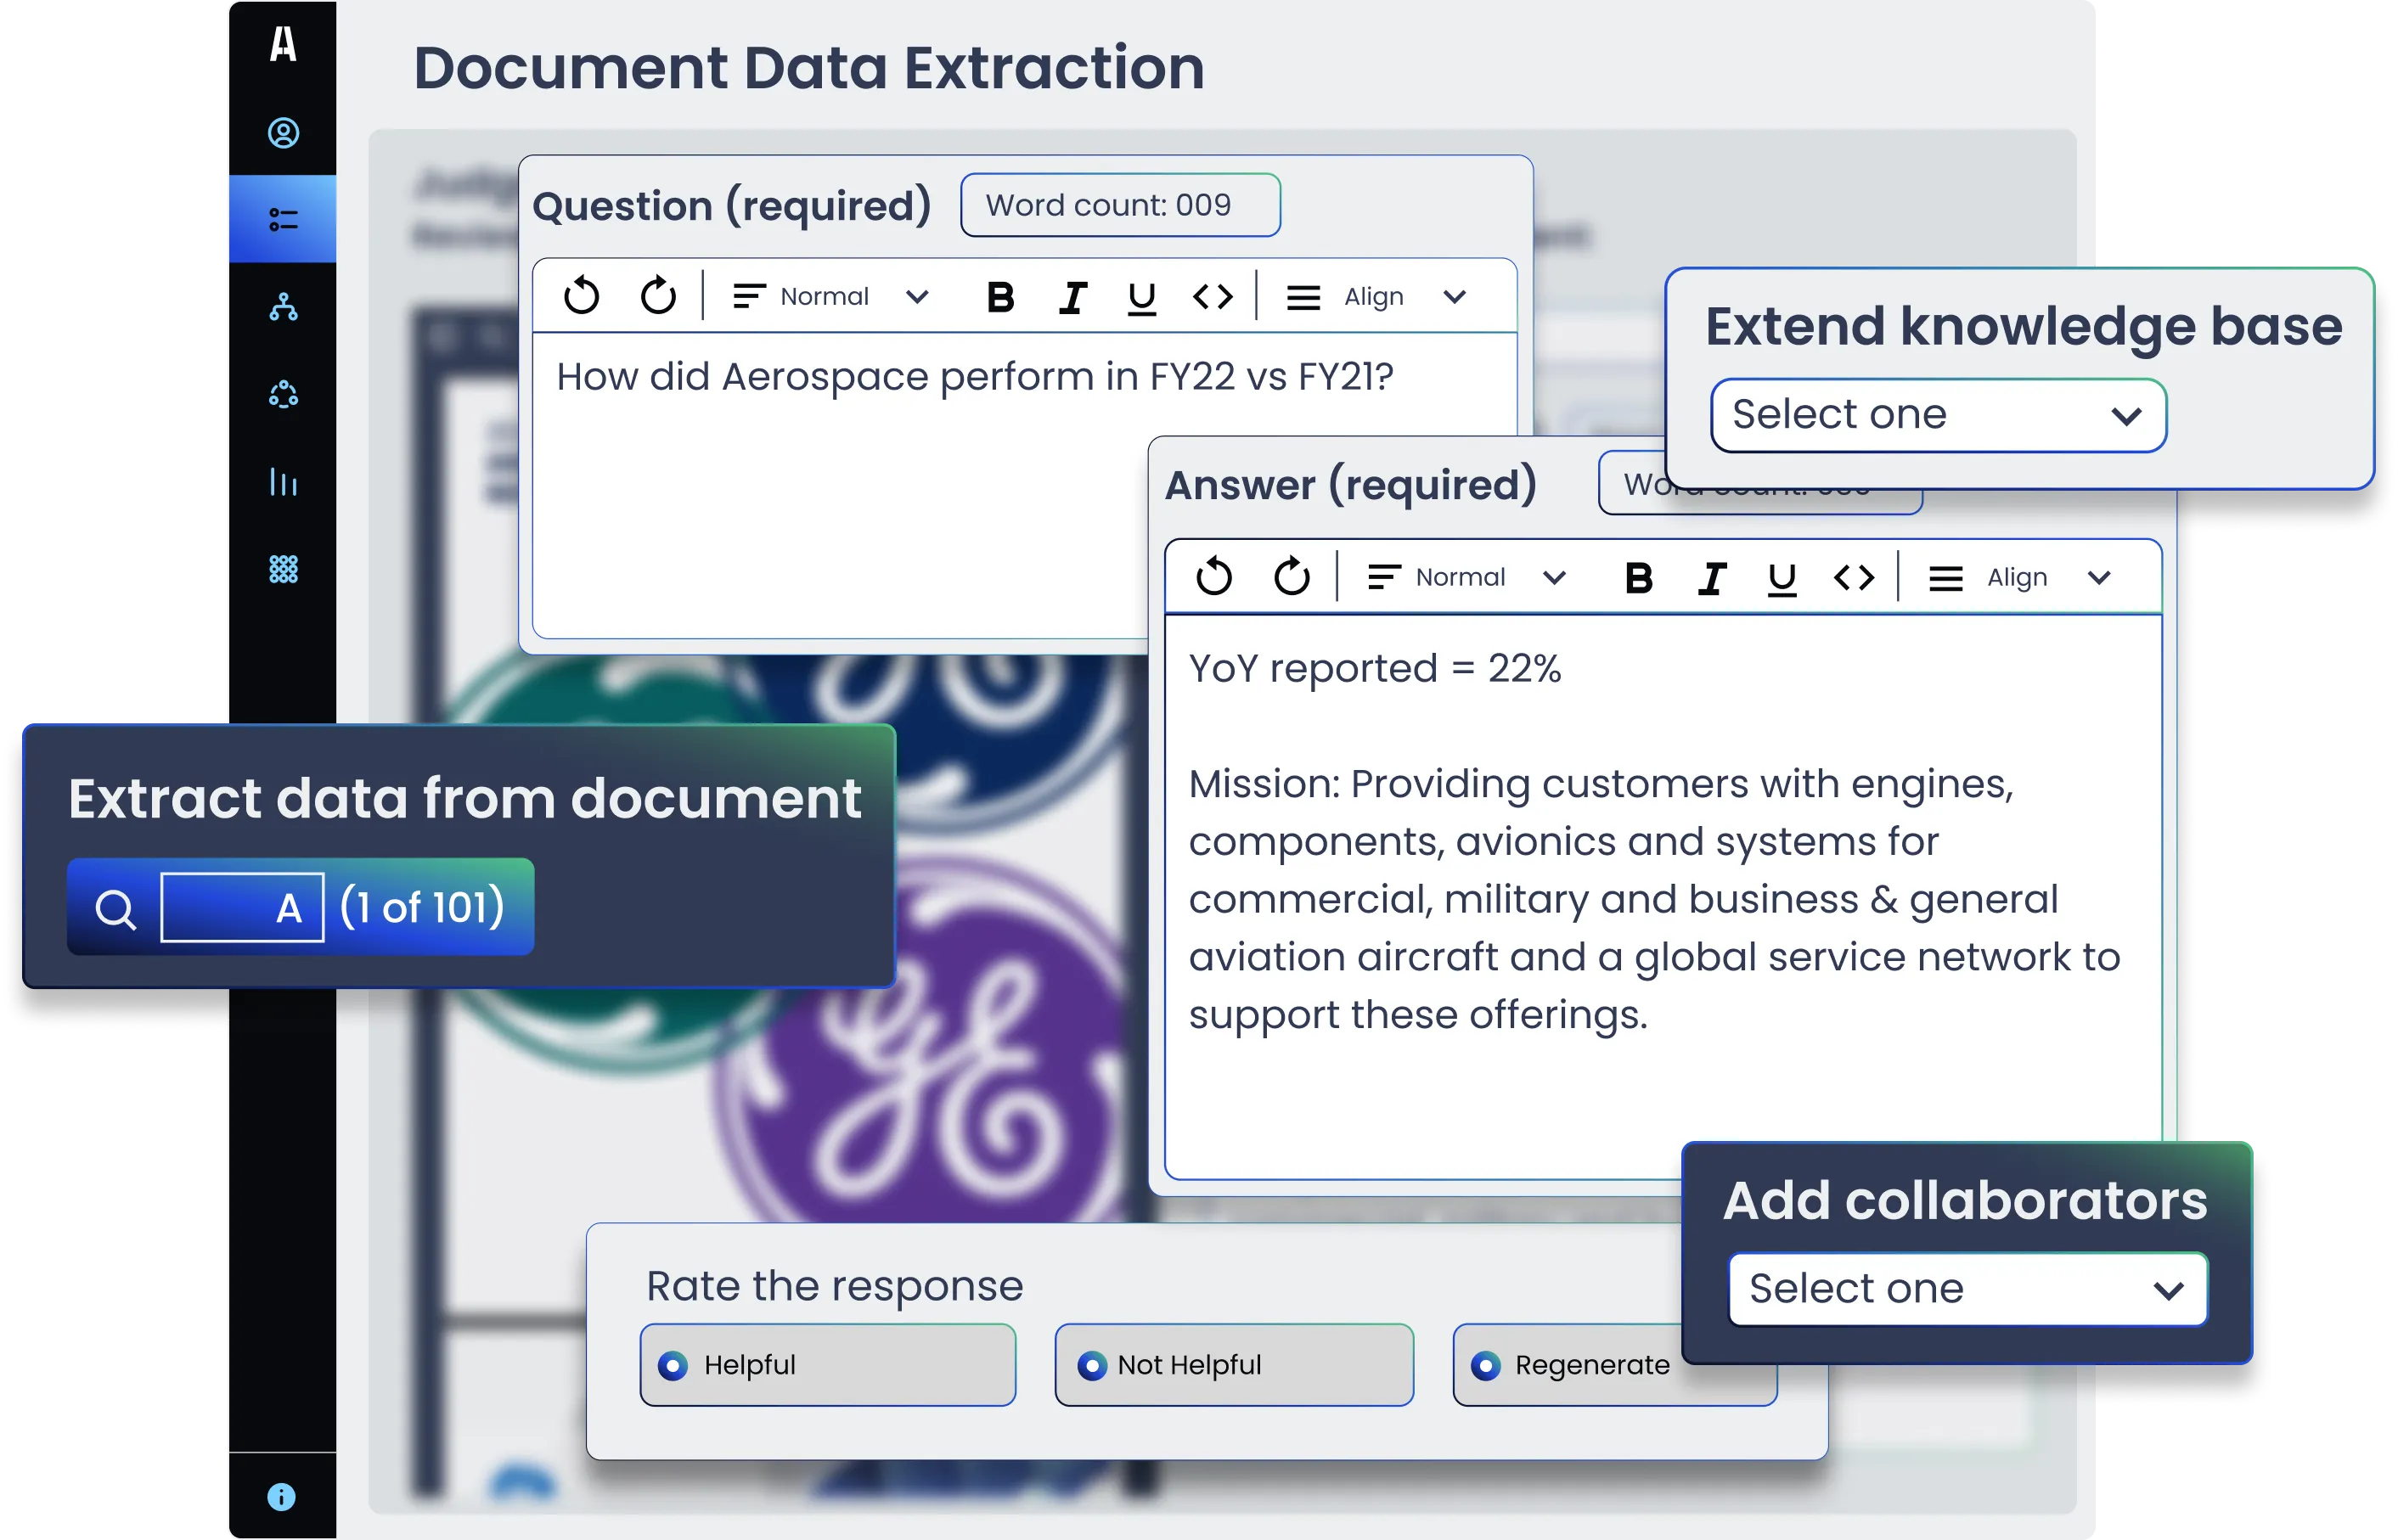Select the highlighted list view sidebar icon
This screenshot has width=2398, height=1540.
click(x=283, y=220)
